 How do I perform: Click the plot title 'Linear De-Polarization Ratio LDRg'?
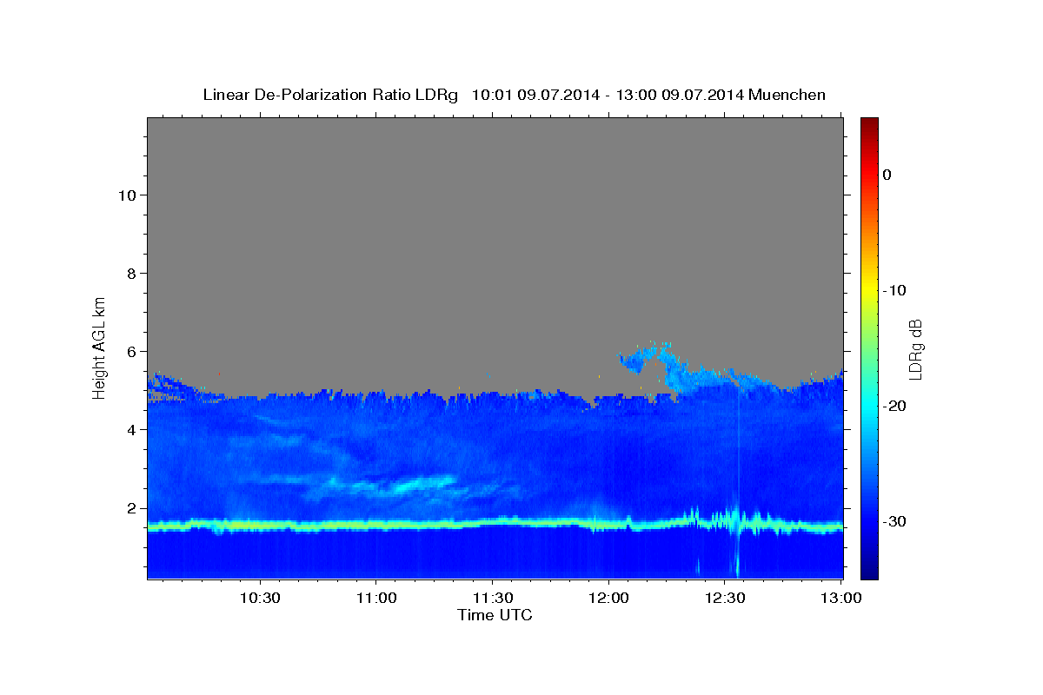(330, 95)
